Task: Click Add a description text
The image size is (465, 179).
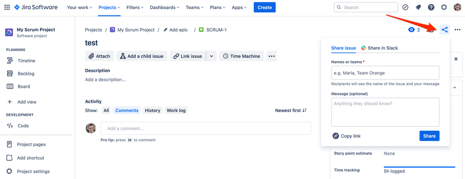Action: [105, 80]
